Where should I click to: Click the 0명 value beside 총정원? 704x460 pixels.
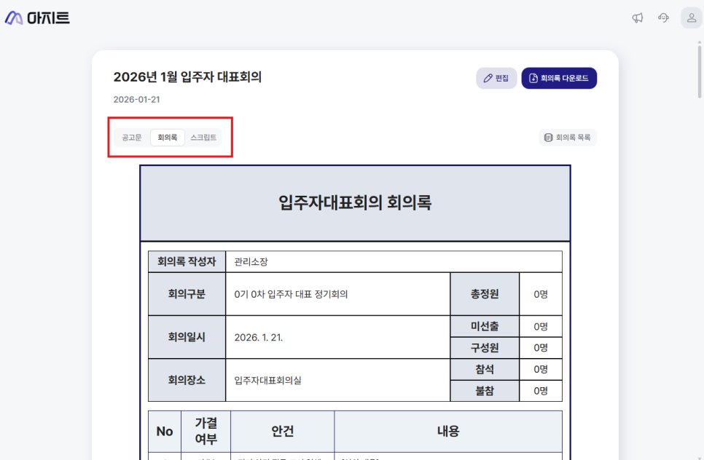541,294
